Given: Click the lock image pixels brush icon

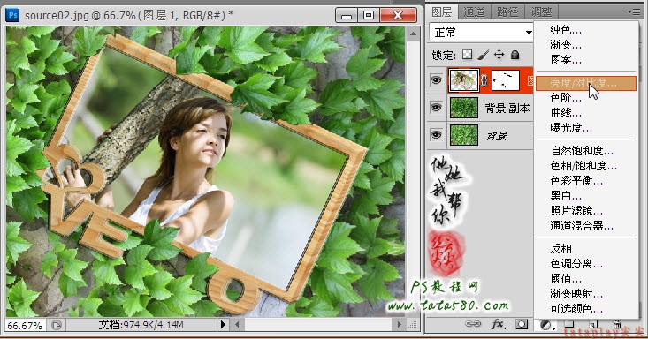Looking at the screenshot, I should 483,55.
